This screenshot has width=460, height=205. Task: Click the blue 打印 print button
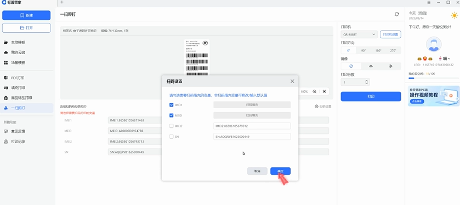tap(371, 97)
